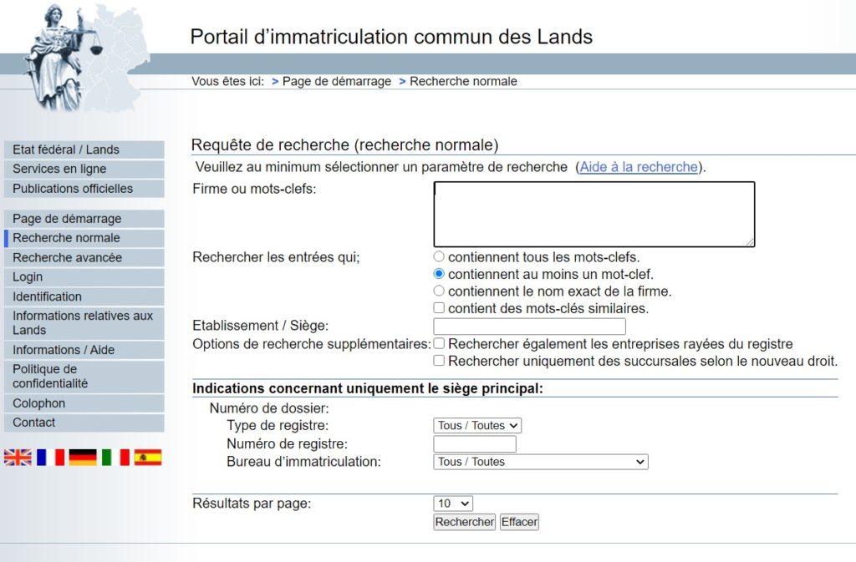Select 'contiennent tous les mots-clefs' radio option
The height and width of the screenshot is (562, 856).
(439, 257)
